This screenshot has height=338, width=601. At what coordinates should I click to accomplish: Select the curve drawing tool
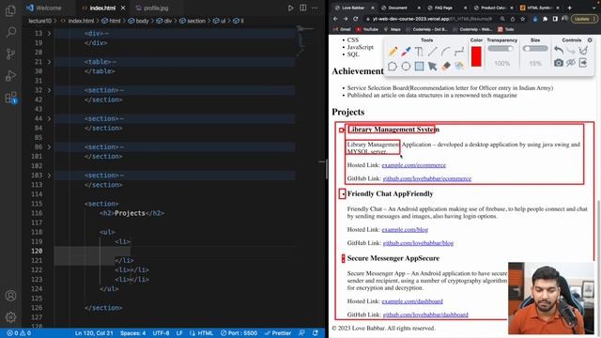click(445, 52)
